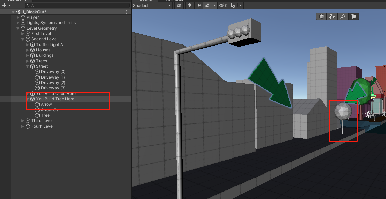Click the Scene view tab
This screenshot has height=199, width=386.
[x=143, y=1]
